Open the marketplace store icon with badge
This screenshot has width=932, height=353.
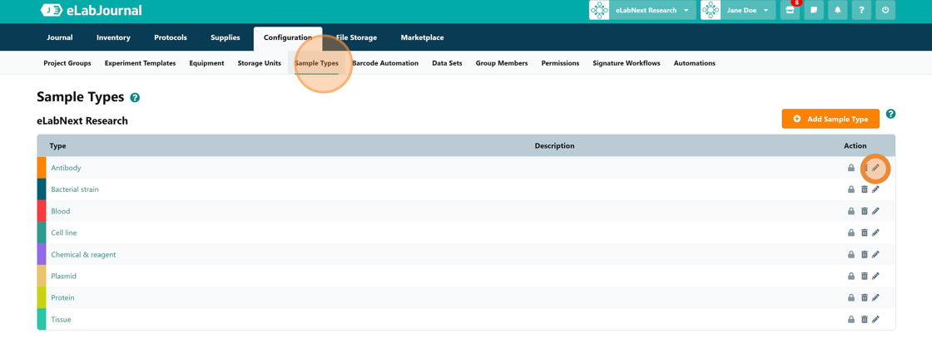pyautogui.click(x=790, y=10)
